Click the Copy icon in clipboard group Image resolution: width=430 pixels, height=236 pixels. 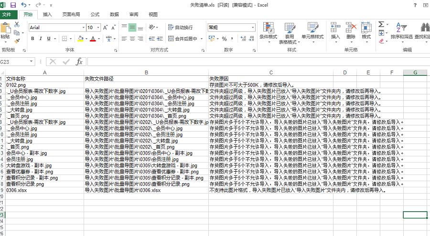click(x=17, y=32)
